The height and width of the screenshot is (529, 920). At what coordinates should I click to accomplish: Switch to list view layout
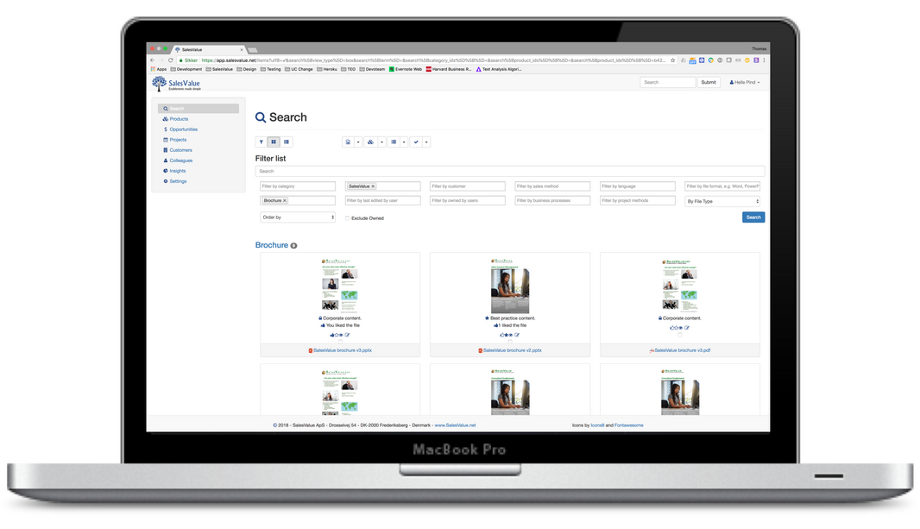[287, 142]
